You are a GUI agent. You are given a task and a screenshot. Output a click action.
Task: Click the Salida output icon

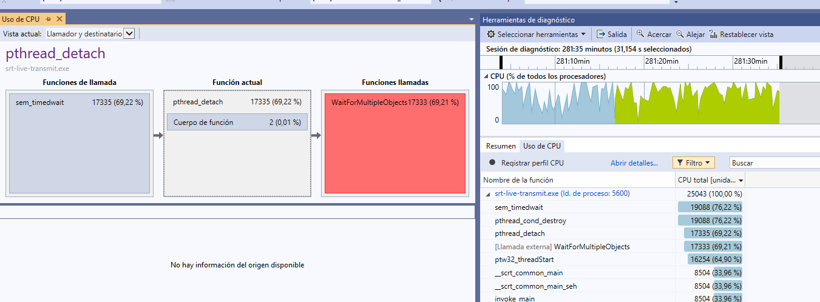(x=601, y=35)
